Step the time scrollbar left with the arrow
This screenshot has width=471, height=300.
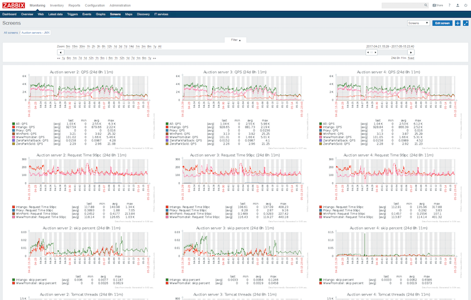pyautogui.click(x=61, y=53)
